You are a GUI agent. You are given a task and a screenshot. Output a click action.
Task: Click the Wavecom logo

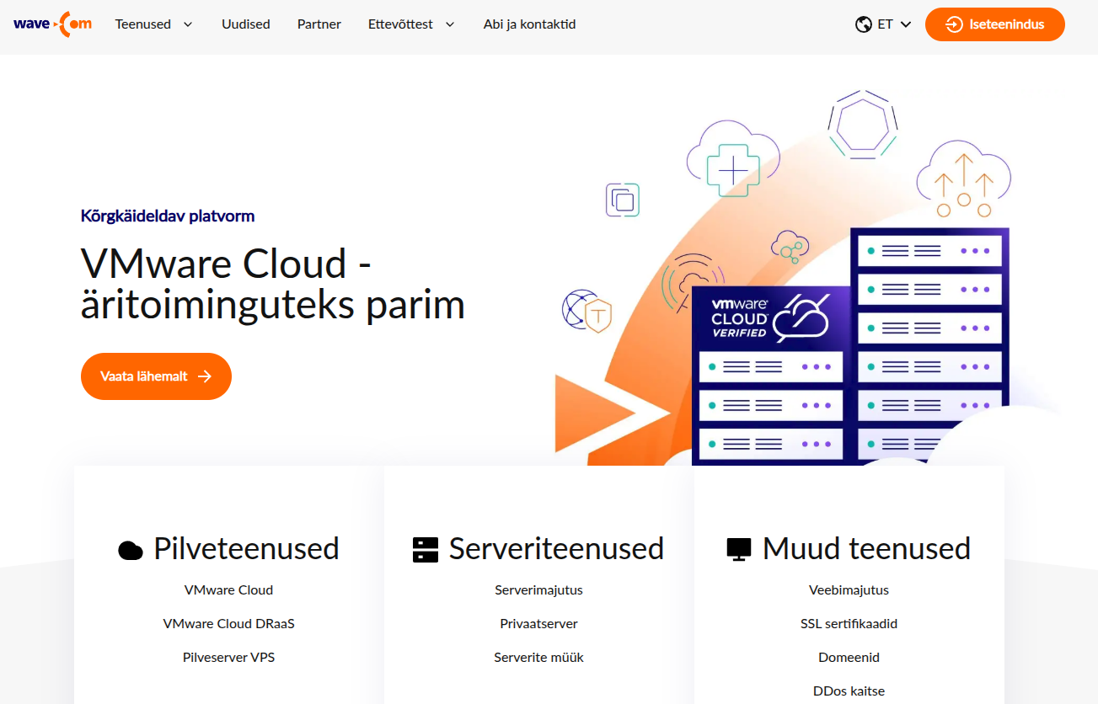coord(52,24)
